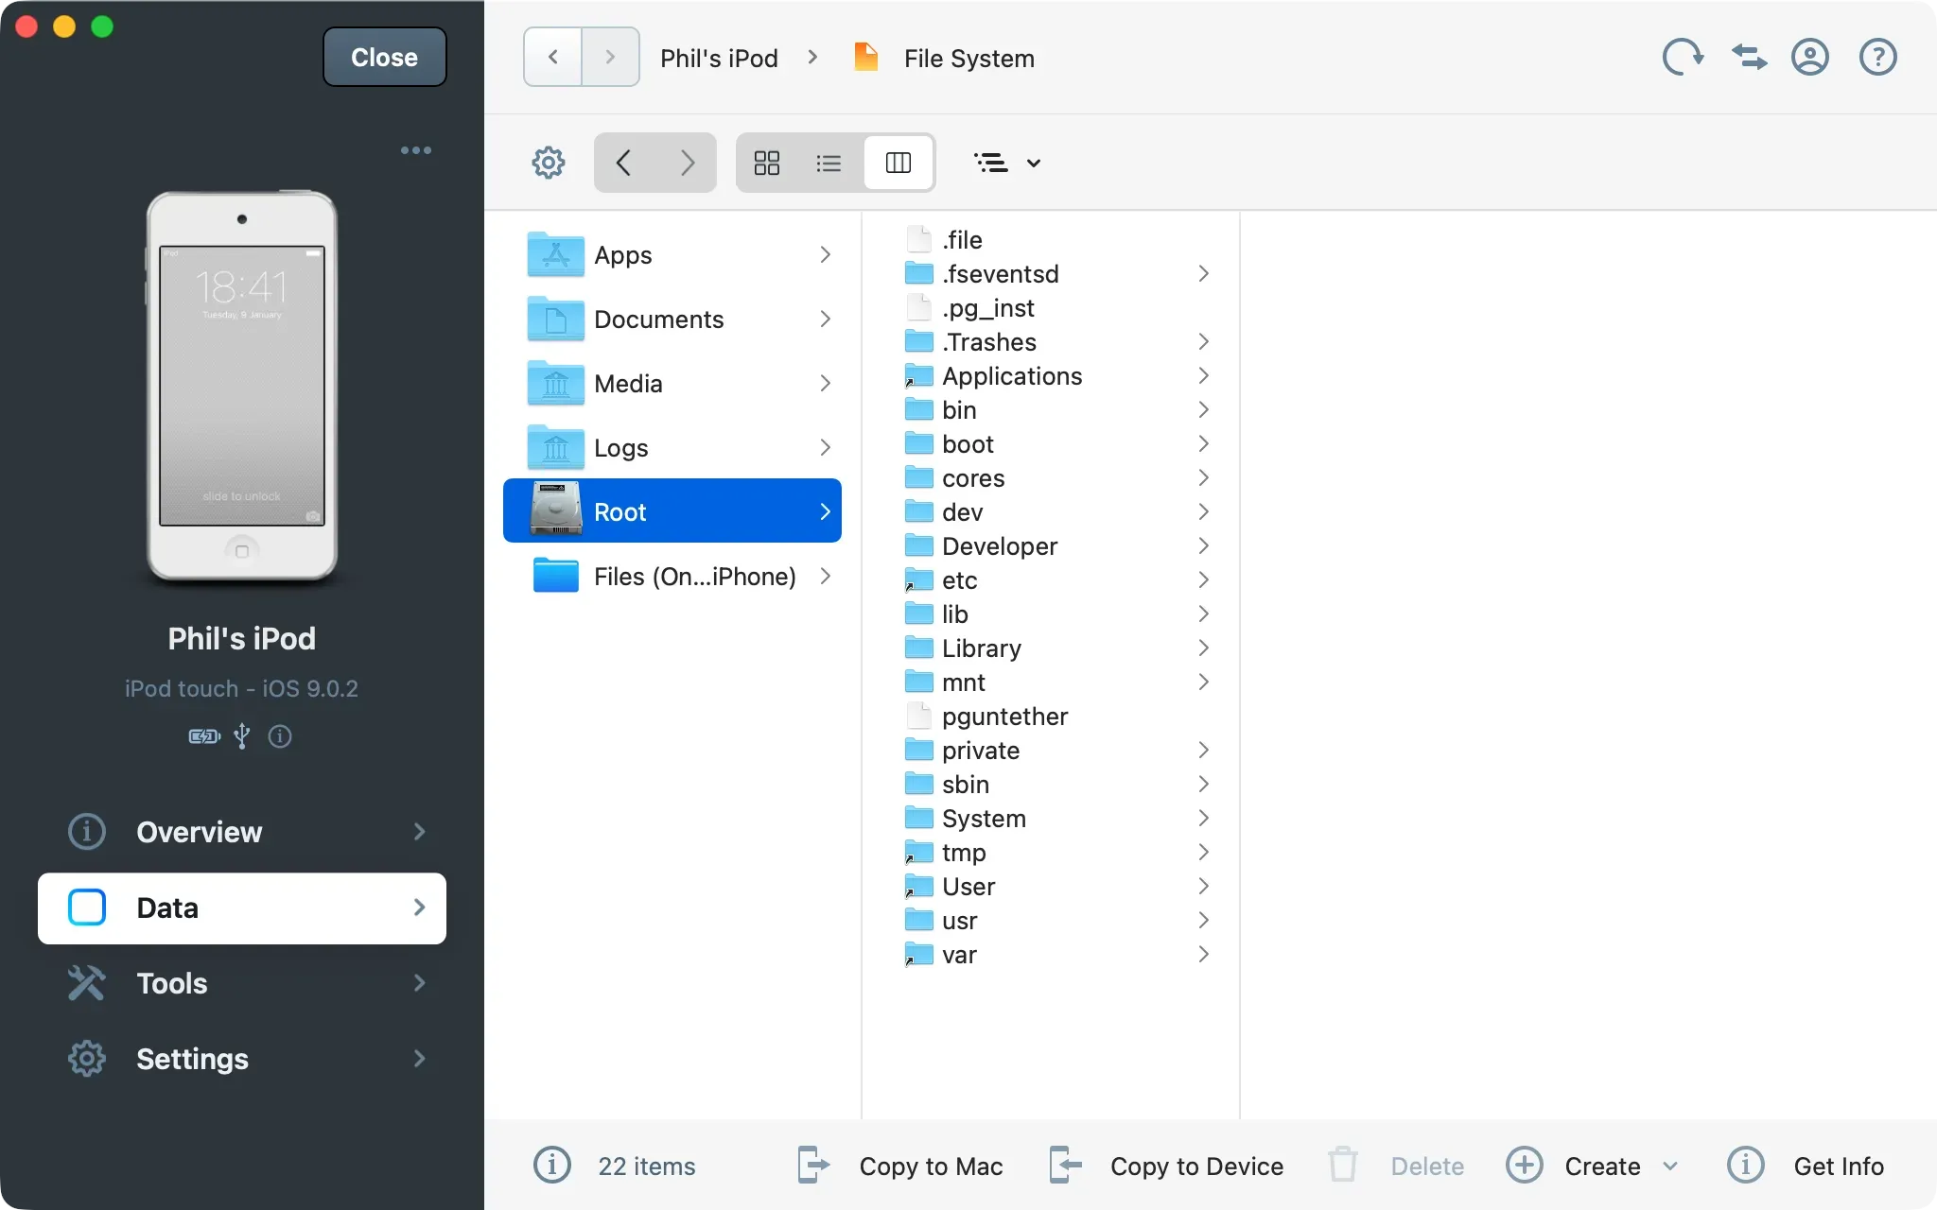Click the refresh icon in the title bar
This screenshot has height=1210, width=1937.
click(1684, 57)
